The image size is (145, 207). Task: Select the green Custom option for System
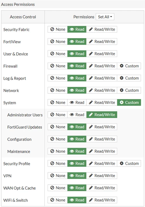coord(129,102)
